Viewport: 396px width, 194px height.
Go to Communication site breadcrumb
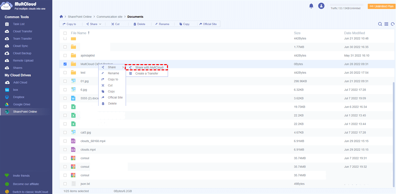click(x=110, y=17)
